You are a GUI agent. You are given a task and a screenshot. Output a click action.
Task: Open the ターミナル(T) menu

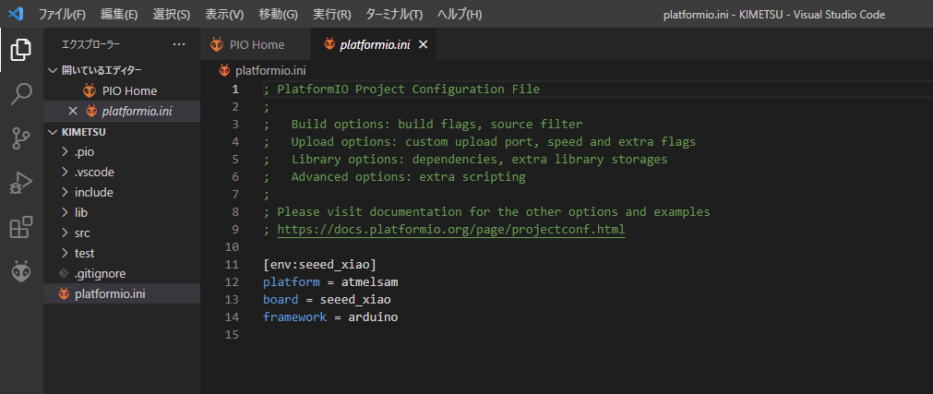(394, 15)
